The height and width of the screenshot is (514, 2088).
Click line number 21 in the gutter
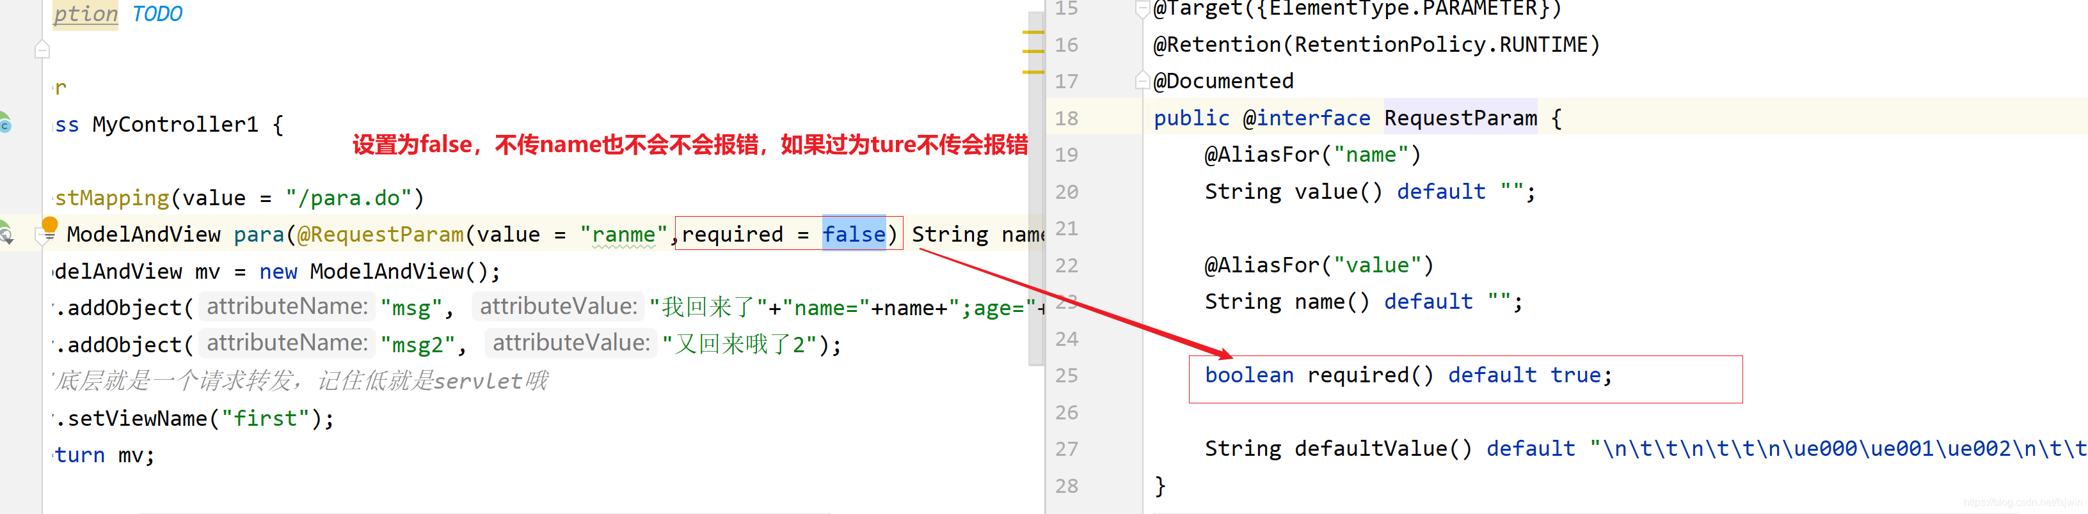1067,228
